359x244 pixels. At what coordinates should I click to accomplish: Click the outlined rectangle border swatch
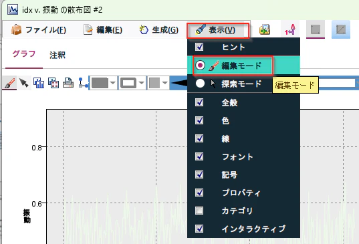(x=128, y=83)
